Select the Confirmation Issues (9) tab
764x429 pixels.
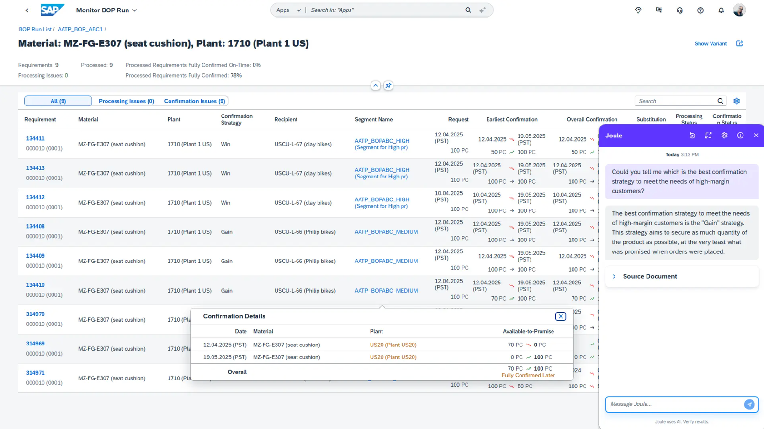click(194, 101)
